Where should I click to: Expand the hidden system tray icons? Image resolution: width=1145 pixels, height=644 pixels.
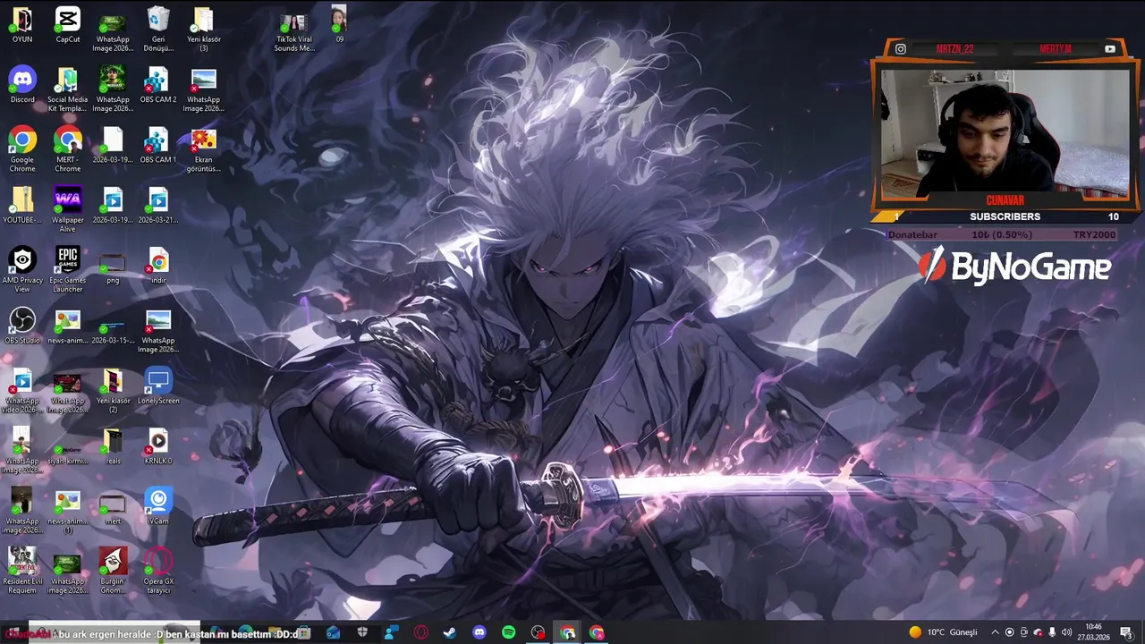coord(995,632)
